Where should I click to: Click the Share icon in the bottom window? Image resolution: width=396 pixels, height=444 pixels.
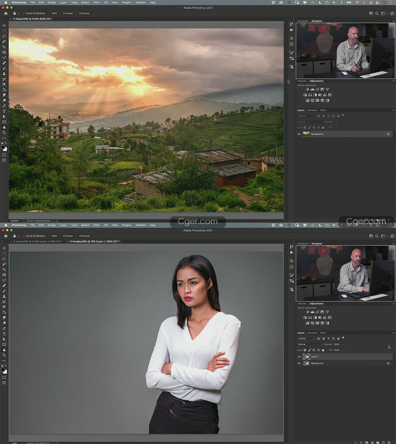[392, 236]
